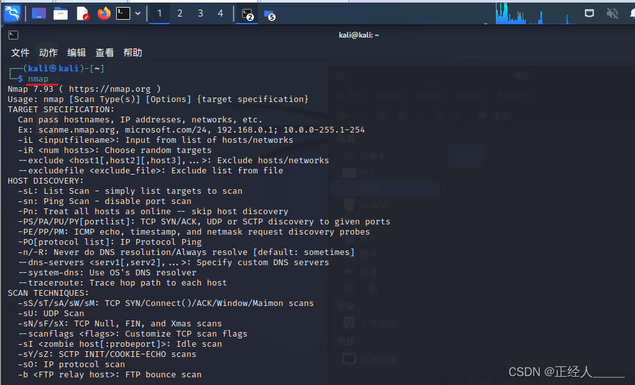Click the '-sU: UDP Scan' line
This screenshot has width=635, height=385.
click(51, 314)
